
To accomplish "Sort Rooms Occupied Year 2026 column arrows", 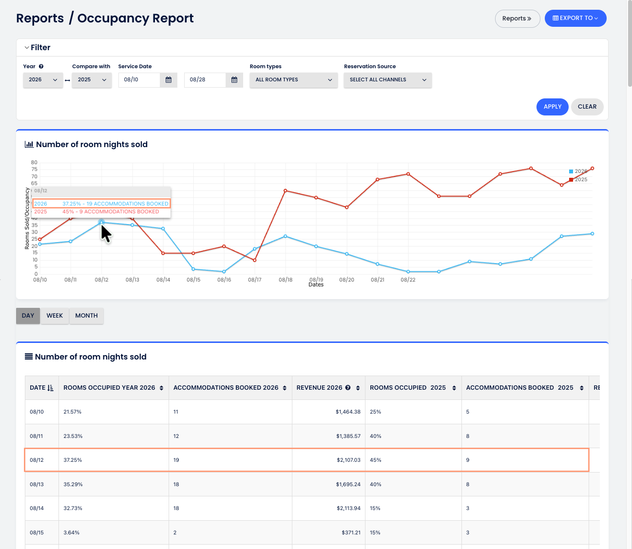I will click(161, 388).
